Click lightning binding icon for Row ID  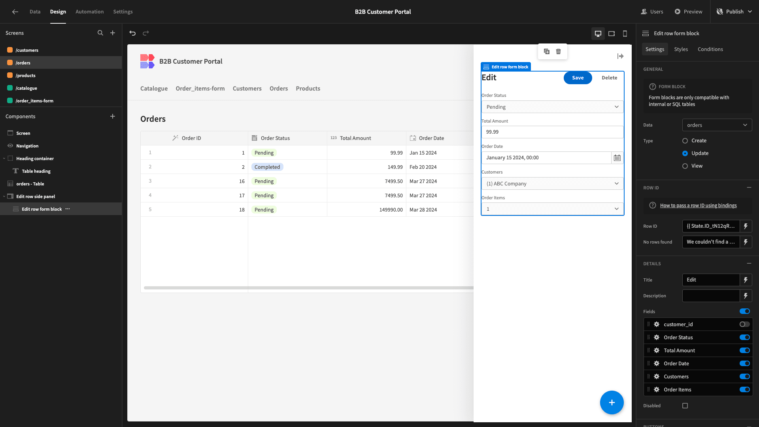pyautogui.click(x=746, y=226)
